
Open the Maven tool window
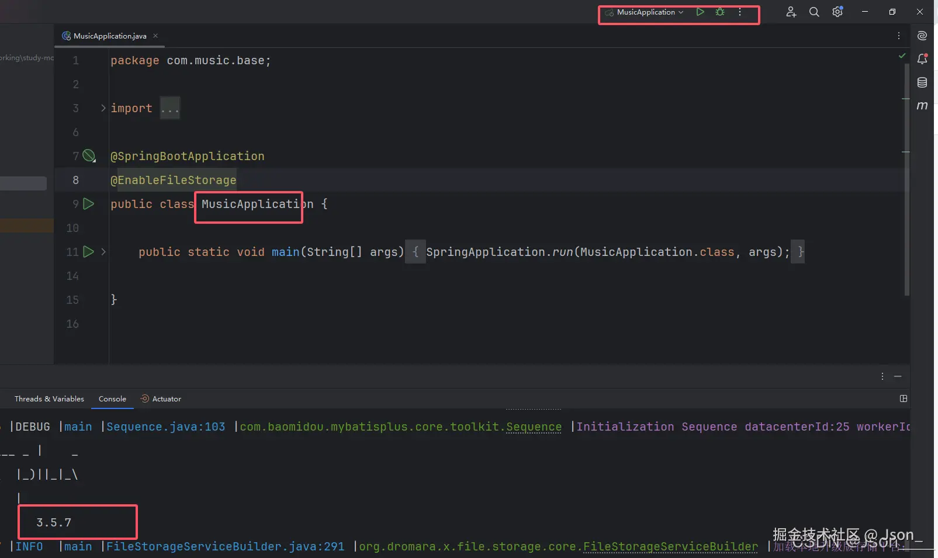[x=922, y=106]
